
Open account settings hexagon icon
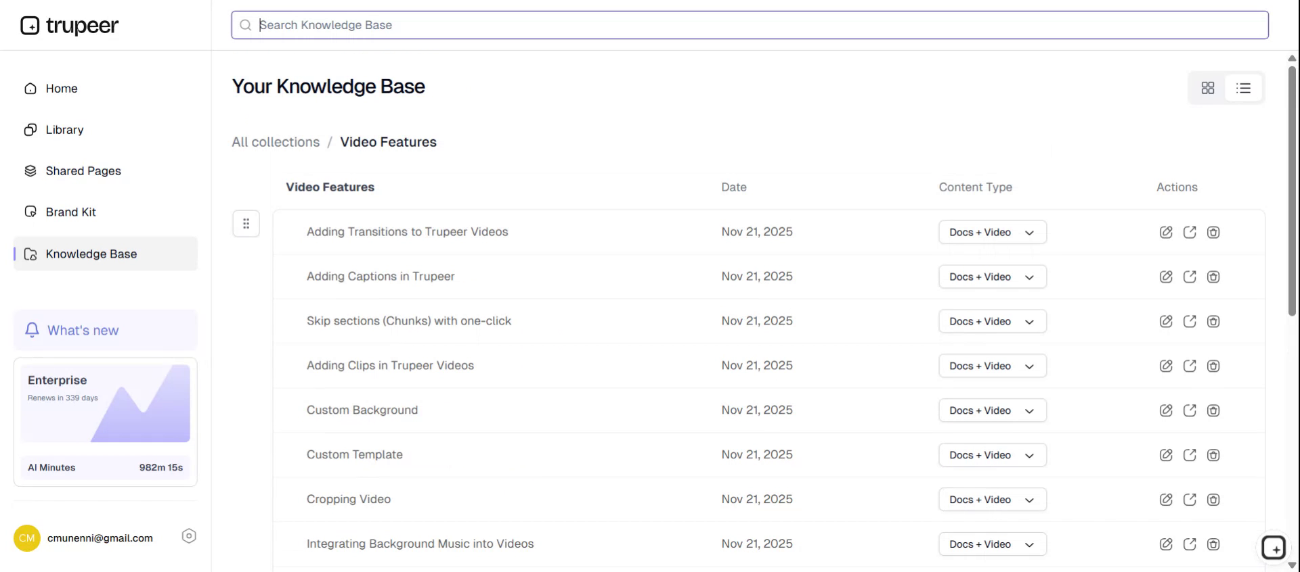tap(189, 536)
